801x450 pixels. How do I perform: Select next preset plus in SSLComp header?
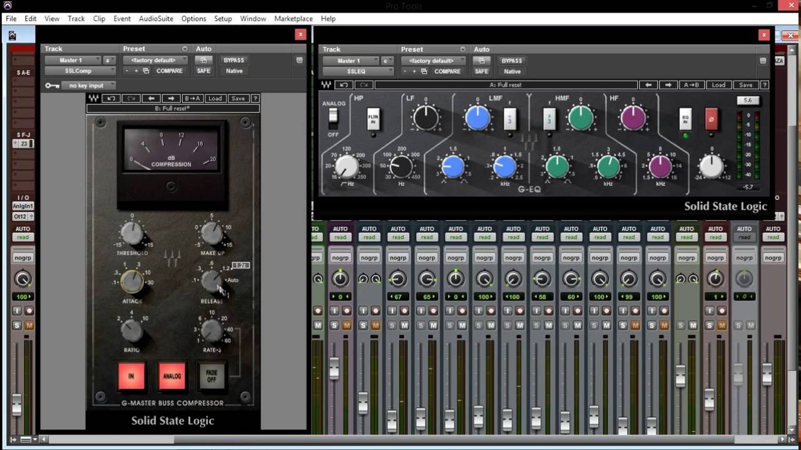click(136, 71)
